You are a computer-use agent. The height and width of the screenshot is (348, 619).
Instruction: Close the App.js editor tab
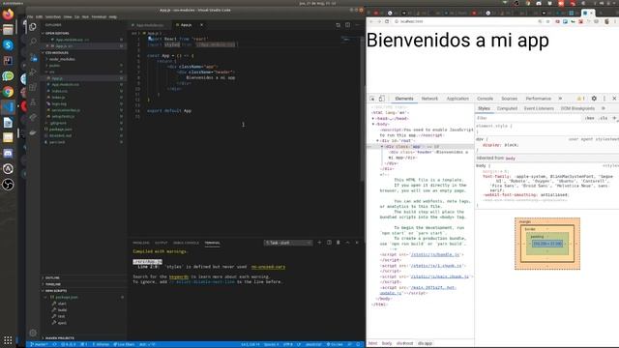point(202,25)
